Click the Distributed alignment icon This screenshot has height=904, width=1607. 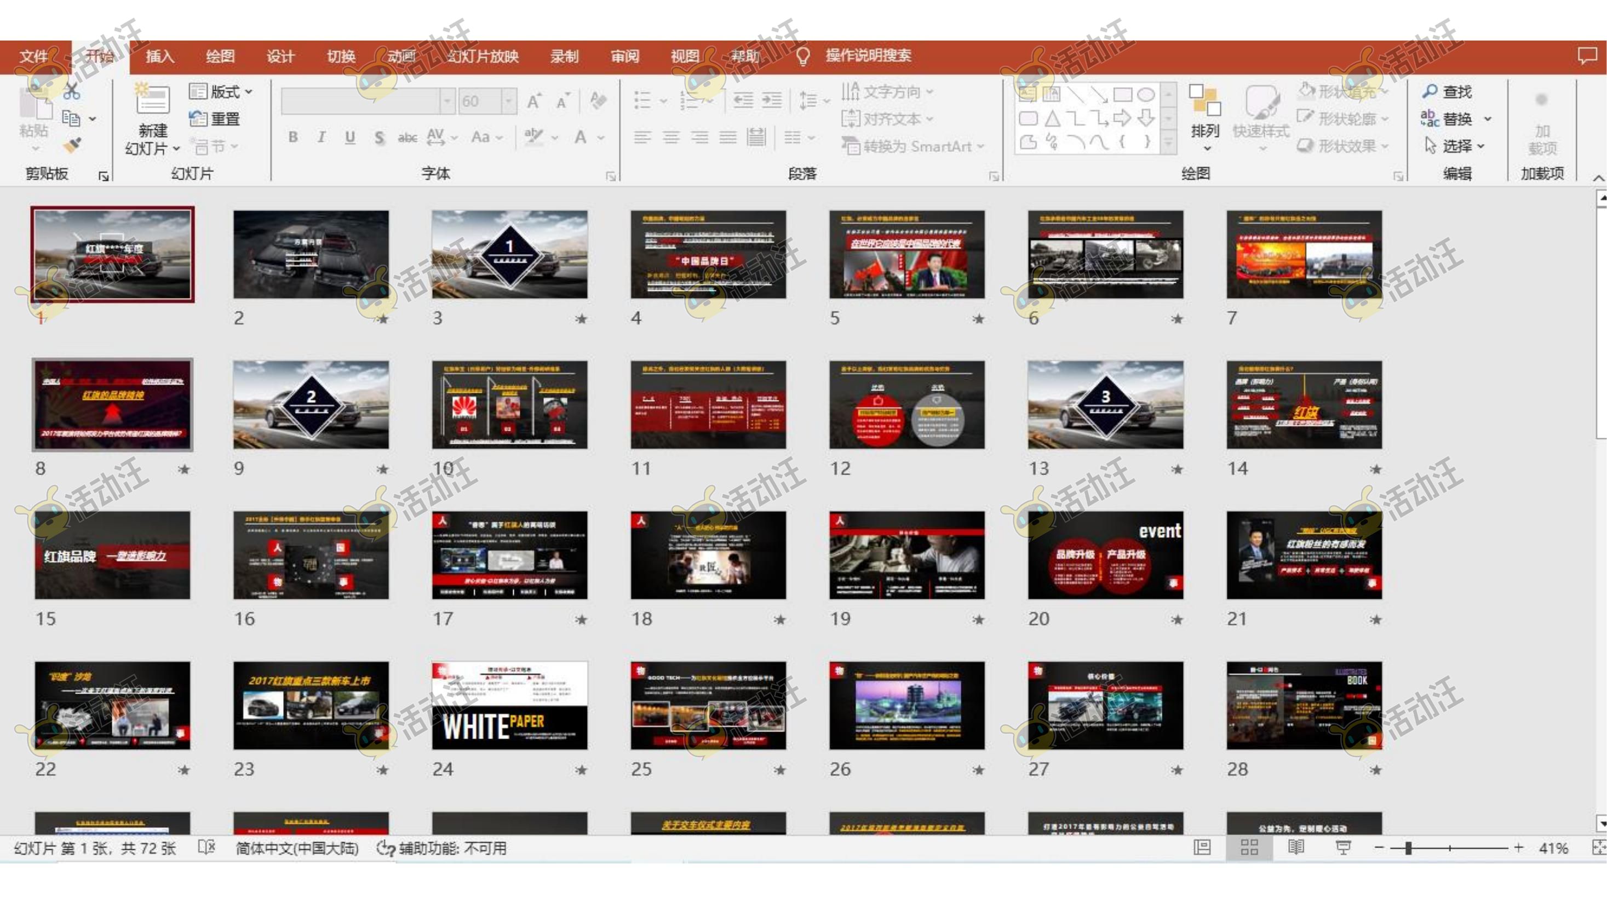pyautogui.click(x=756, y=136)
